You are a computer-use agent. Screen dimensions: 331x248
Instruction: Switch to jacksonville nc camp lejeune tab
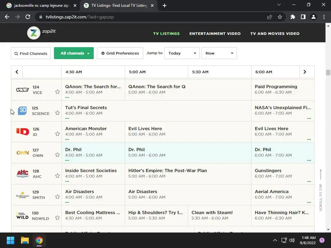pos(41,6)
